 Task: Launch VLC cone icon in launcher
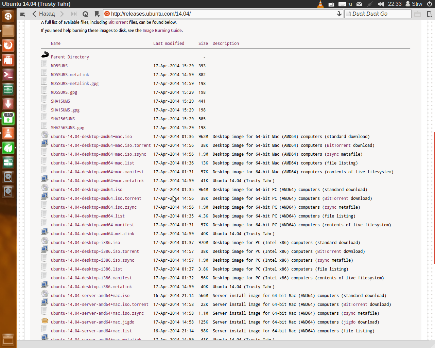(8, 133)
